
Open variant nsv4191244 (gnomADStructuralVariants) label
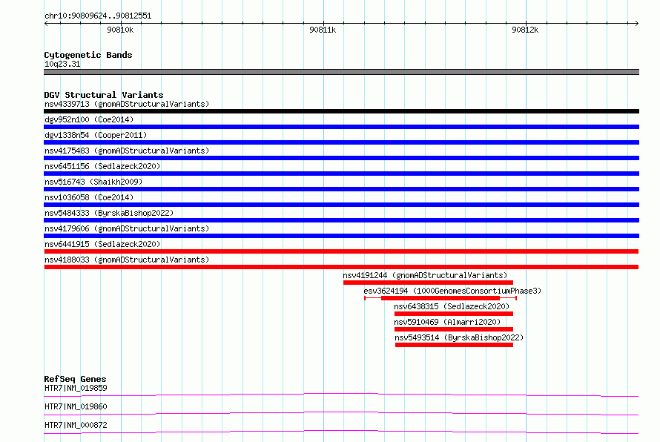425,275
